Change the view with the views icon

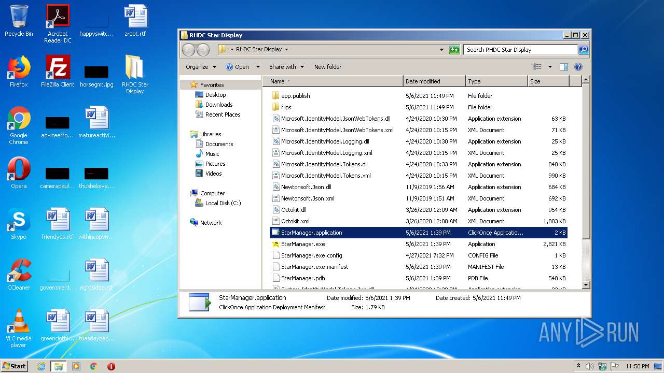click(x=537, y=67)
